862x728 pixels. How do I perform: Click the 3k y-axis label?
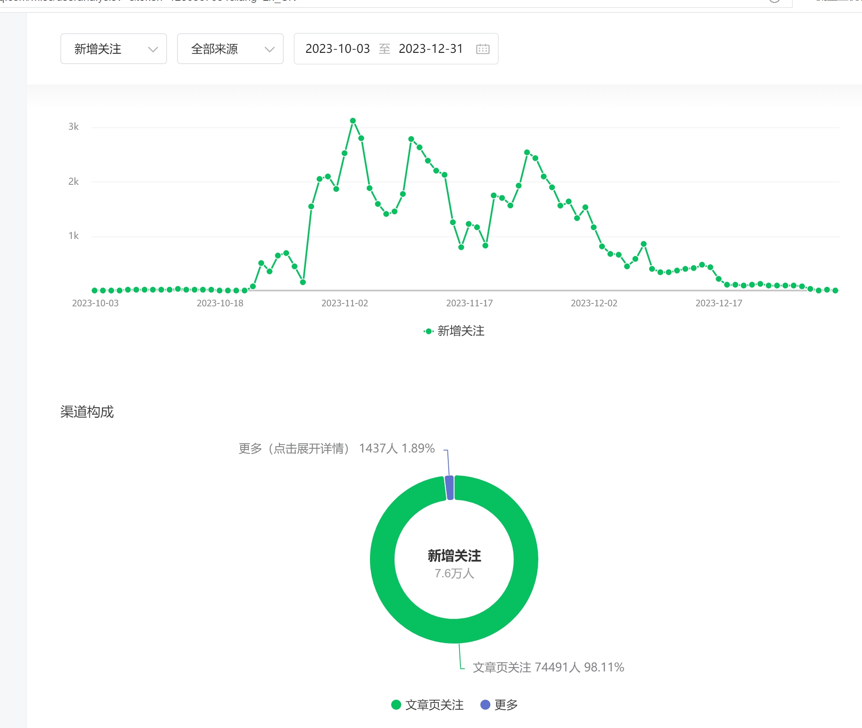click(x=73, y=127)
